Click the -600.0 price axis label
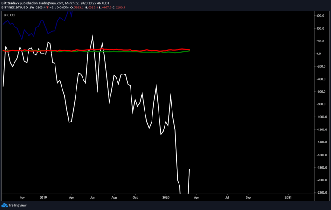 point(320,92)
